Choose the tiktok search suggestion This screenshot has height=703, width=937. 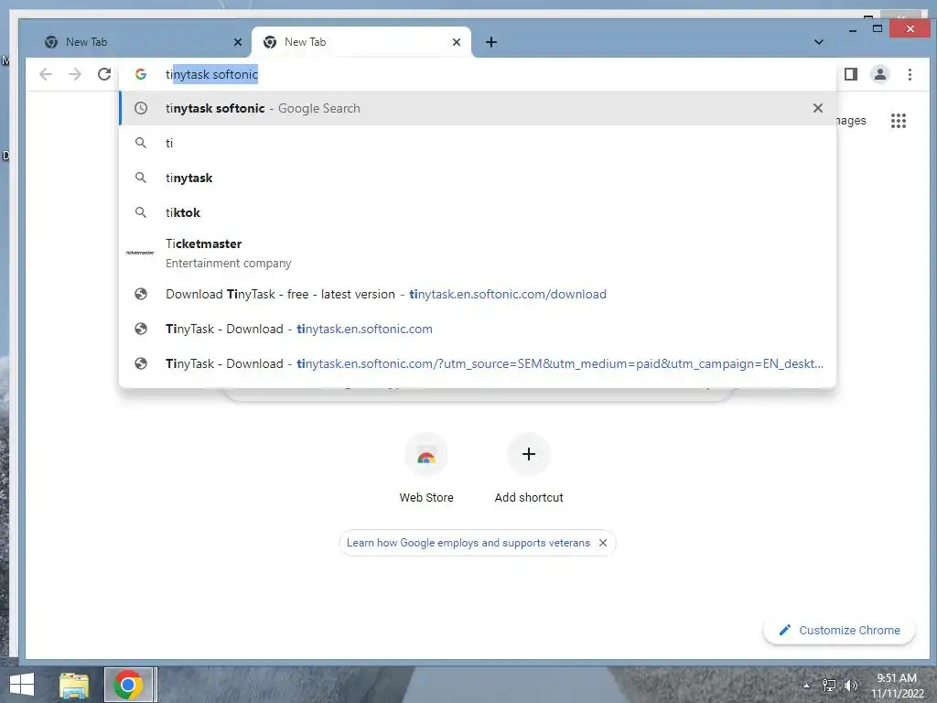point(478,212)
